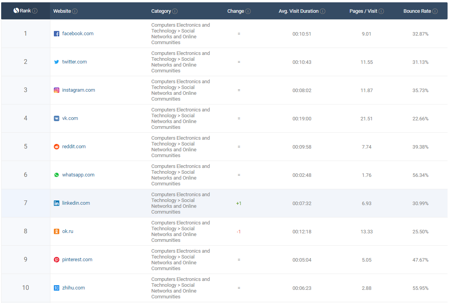
Task: Sort by the Rank column header
Action: 26,11
